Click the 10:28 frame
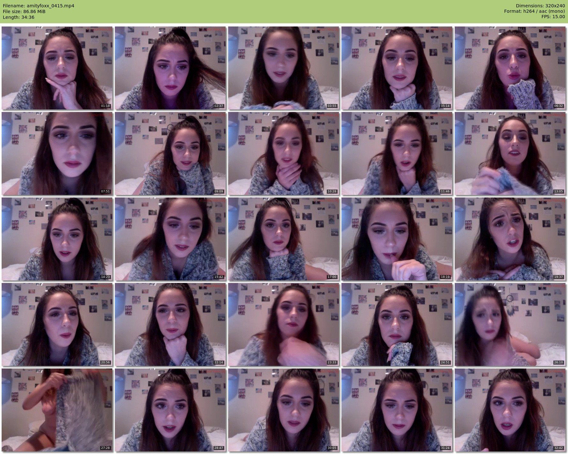 (283, 153)
